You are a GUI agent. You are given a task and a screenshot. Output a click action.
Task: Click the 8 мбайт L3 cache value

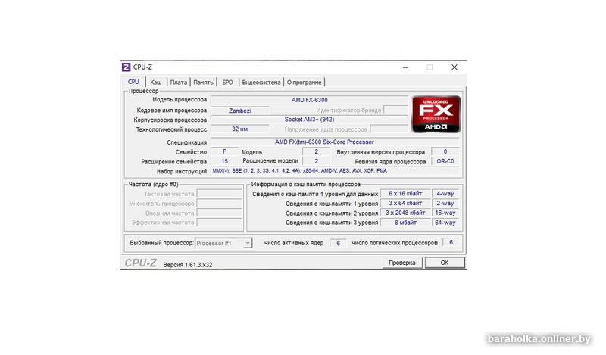pyautogui.click(x=405, y=223)
